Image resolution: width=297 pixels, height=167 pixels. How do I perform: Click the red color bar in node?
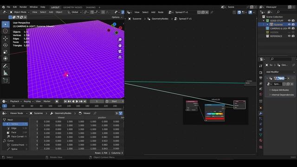pos(214,119)
